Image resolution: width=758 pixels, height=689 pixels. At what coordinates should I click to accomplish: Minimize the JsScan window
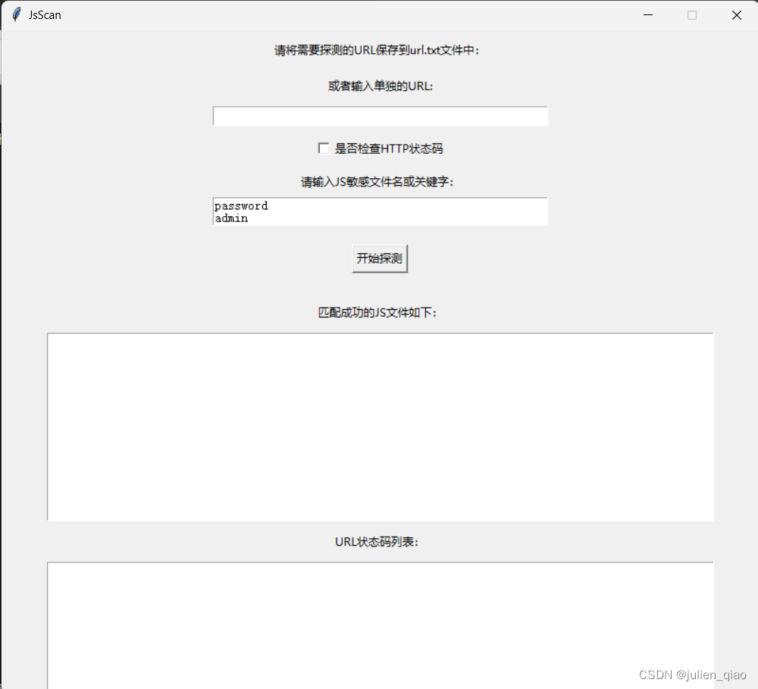(x=648, y=14)
